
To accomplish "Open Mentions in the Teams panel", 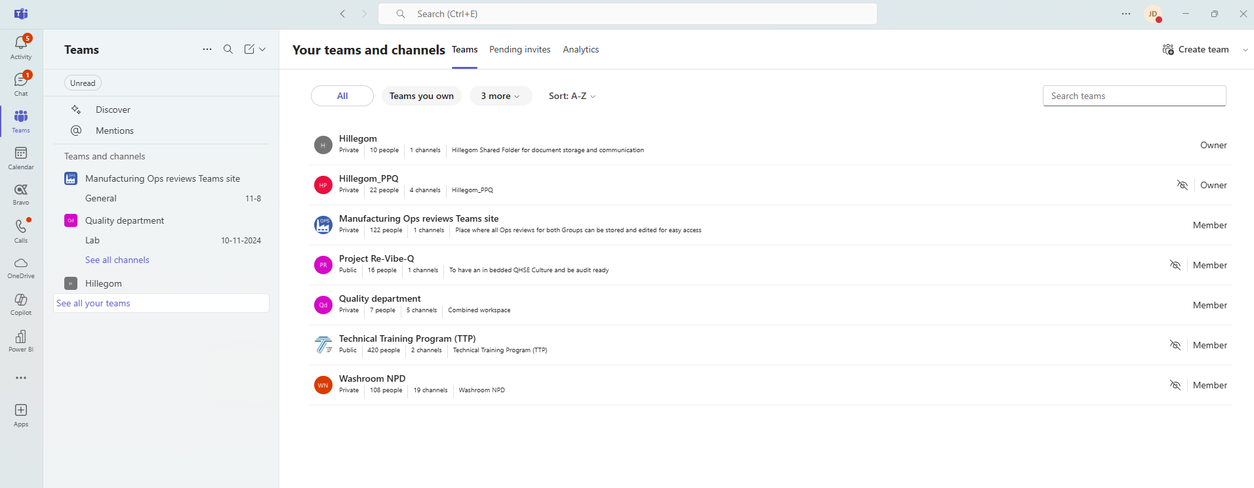I will (x=115, y=131).
